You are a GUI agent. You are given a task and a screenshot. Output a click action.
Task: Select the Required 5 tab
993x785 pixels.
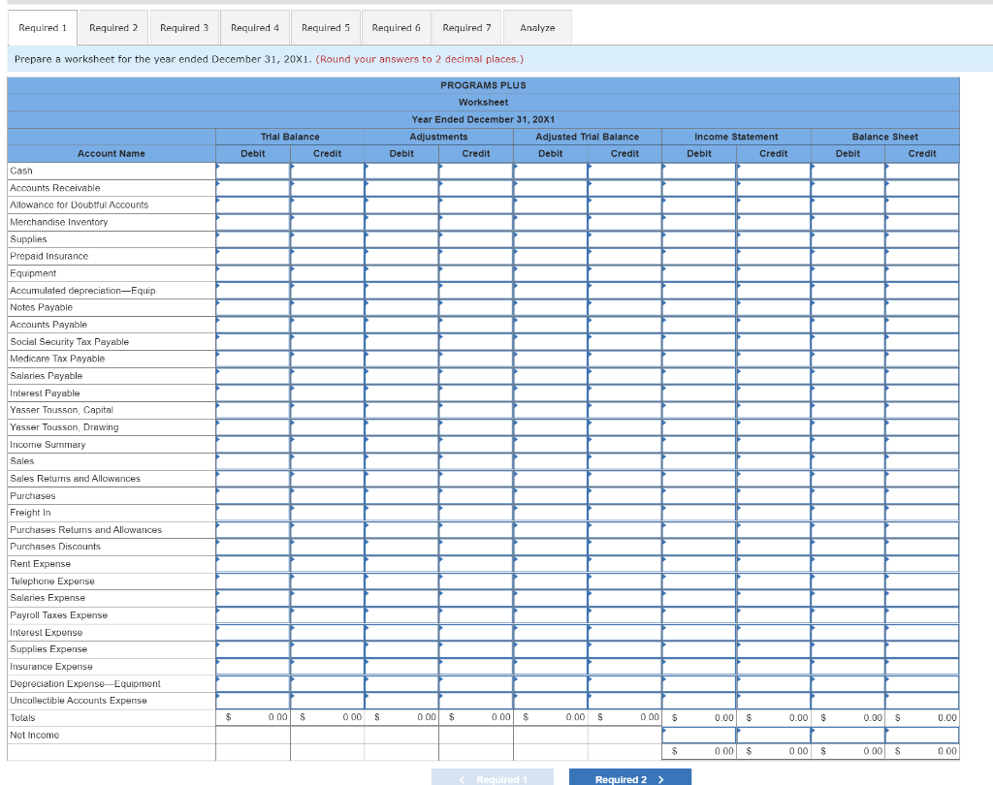coord(326,28)
